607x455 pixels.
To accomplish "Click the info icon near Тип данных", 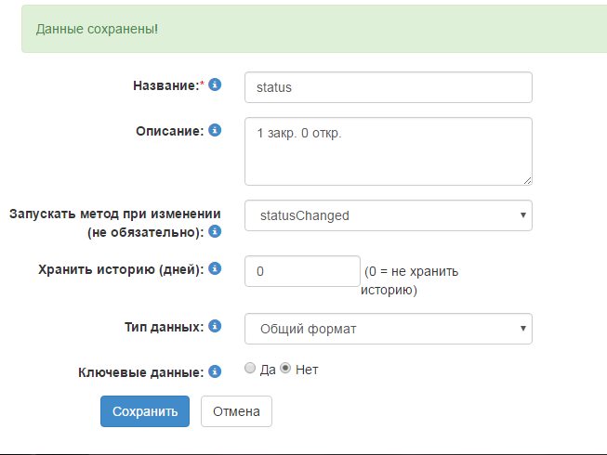I will tap(216, 326).
